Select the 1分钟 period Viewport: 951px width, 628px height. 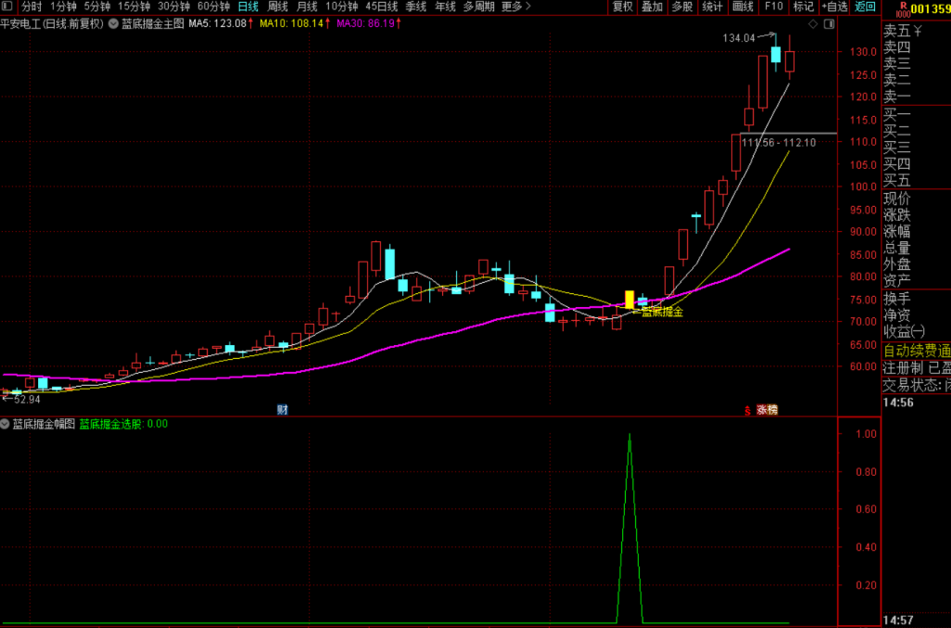(x=63, y=6)
